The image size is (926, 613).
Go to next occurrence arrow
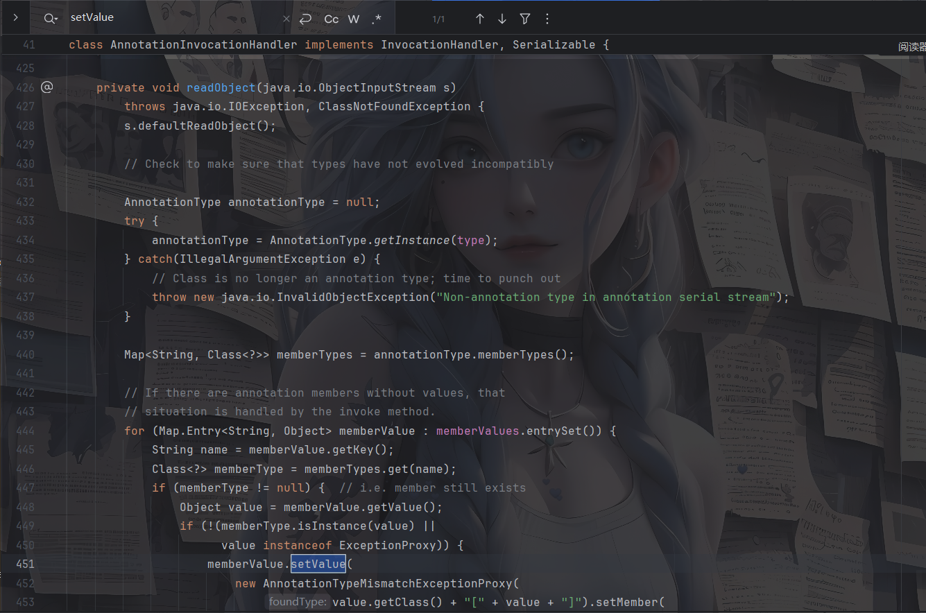tap(502, 19)
